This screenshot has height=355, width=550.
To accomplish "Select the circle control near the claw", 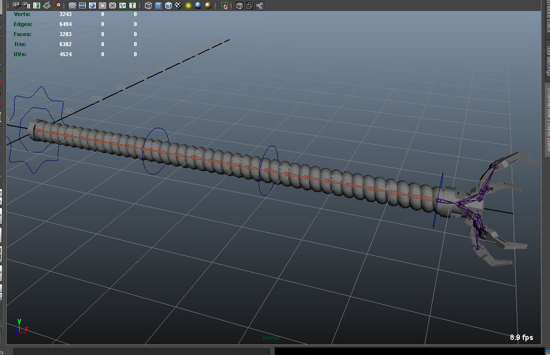I will coord(438,200).
